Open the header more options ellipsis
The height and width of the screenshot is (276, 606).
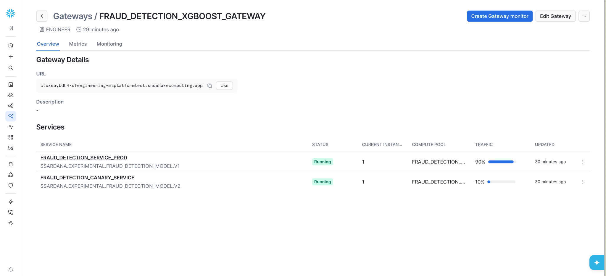[x=584, y=16]
